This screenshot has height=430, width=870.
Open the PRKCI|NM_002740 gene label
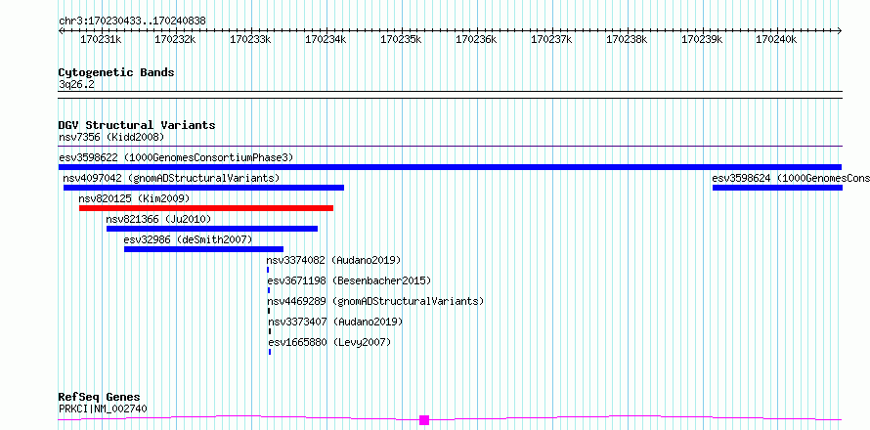103,408
